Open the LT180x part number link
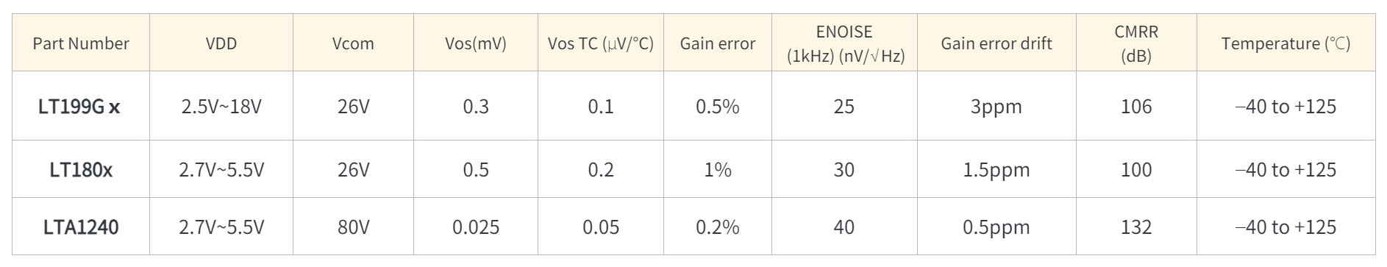The image size is (1387, 267). (81, 170)
